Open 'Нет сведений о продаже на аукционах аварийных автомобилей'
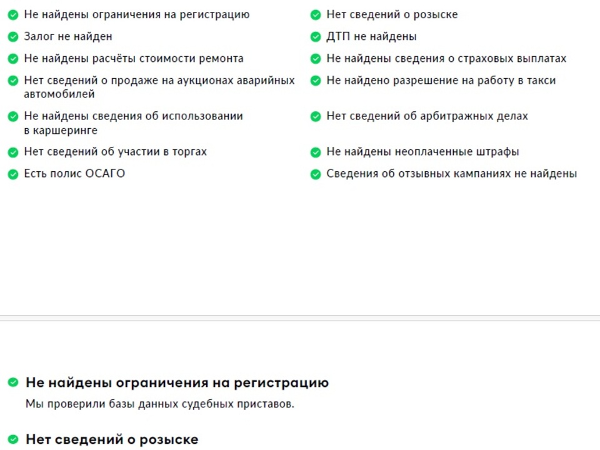This screenshot has width=600, height=450. click(159, 87)
